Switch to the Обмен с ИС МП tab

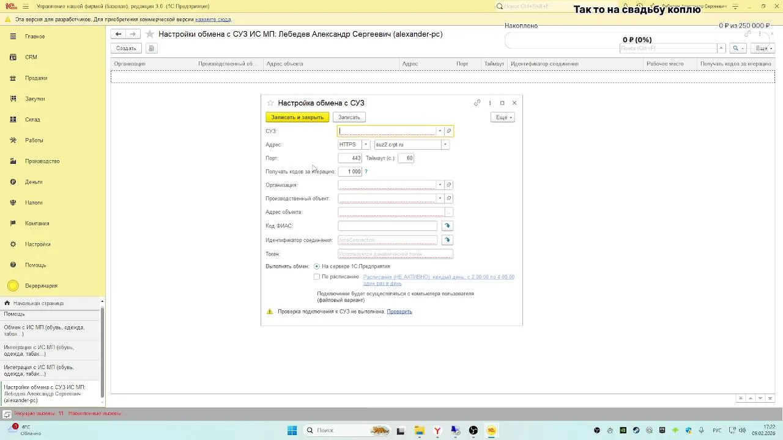[50, 331]
